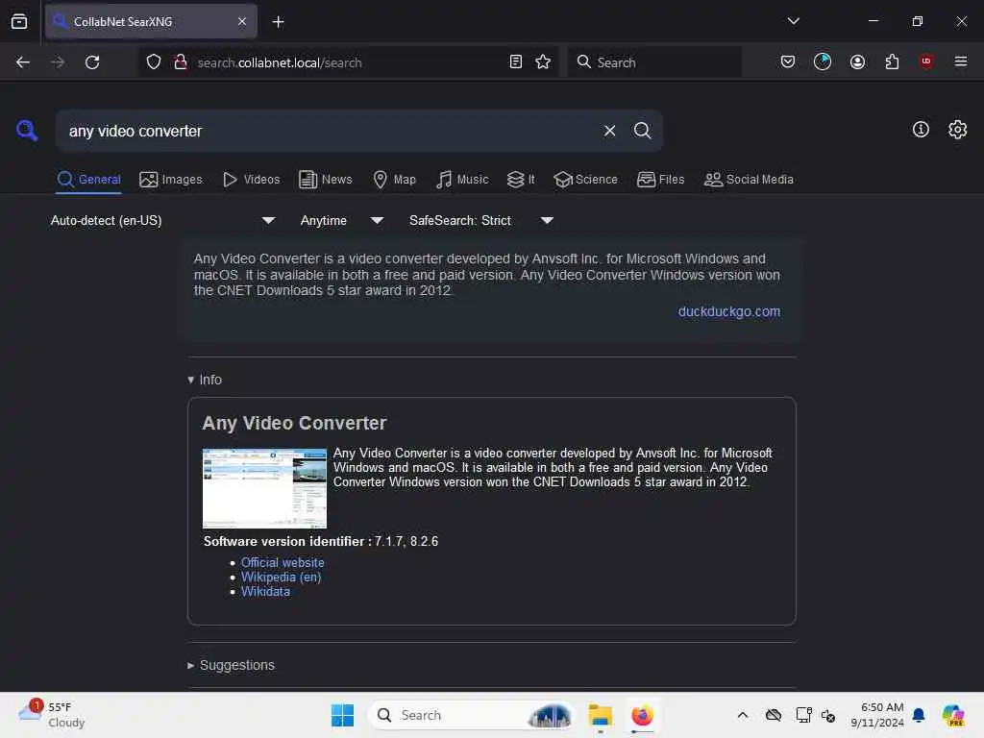
Task: Toggle reader view icon
Action: pyautogui.click(x=516, y=61)
